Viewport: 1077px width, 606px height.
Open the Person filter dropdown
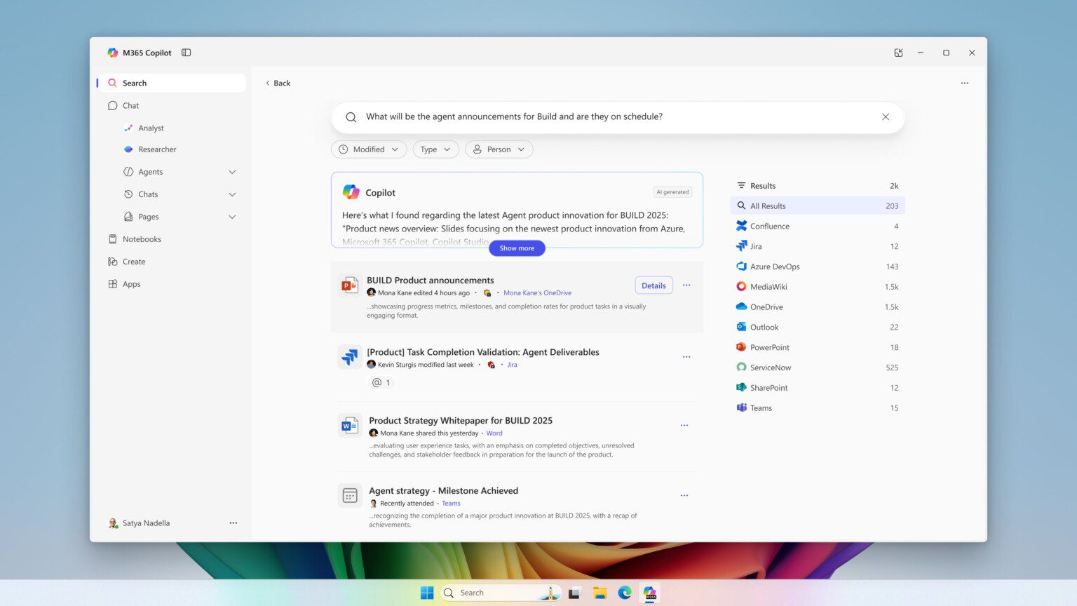point(499,149)
